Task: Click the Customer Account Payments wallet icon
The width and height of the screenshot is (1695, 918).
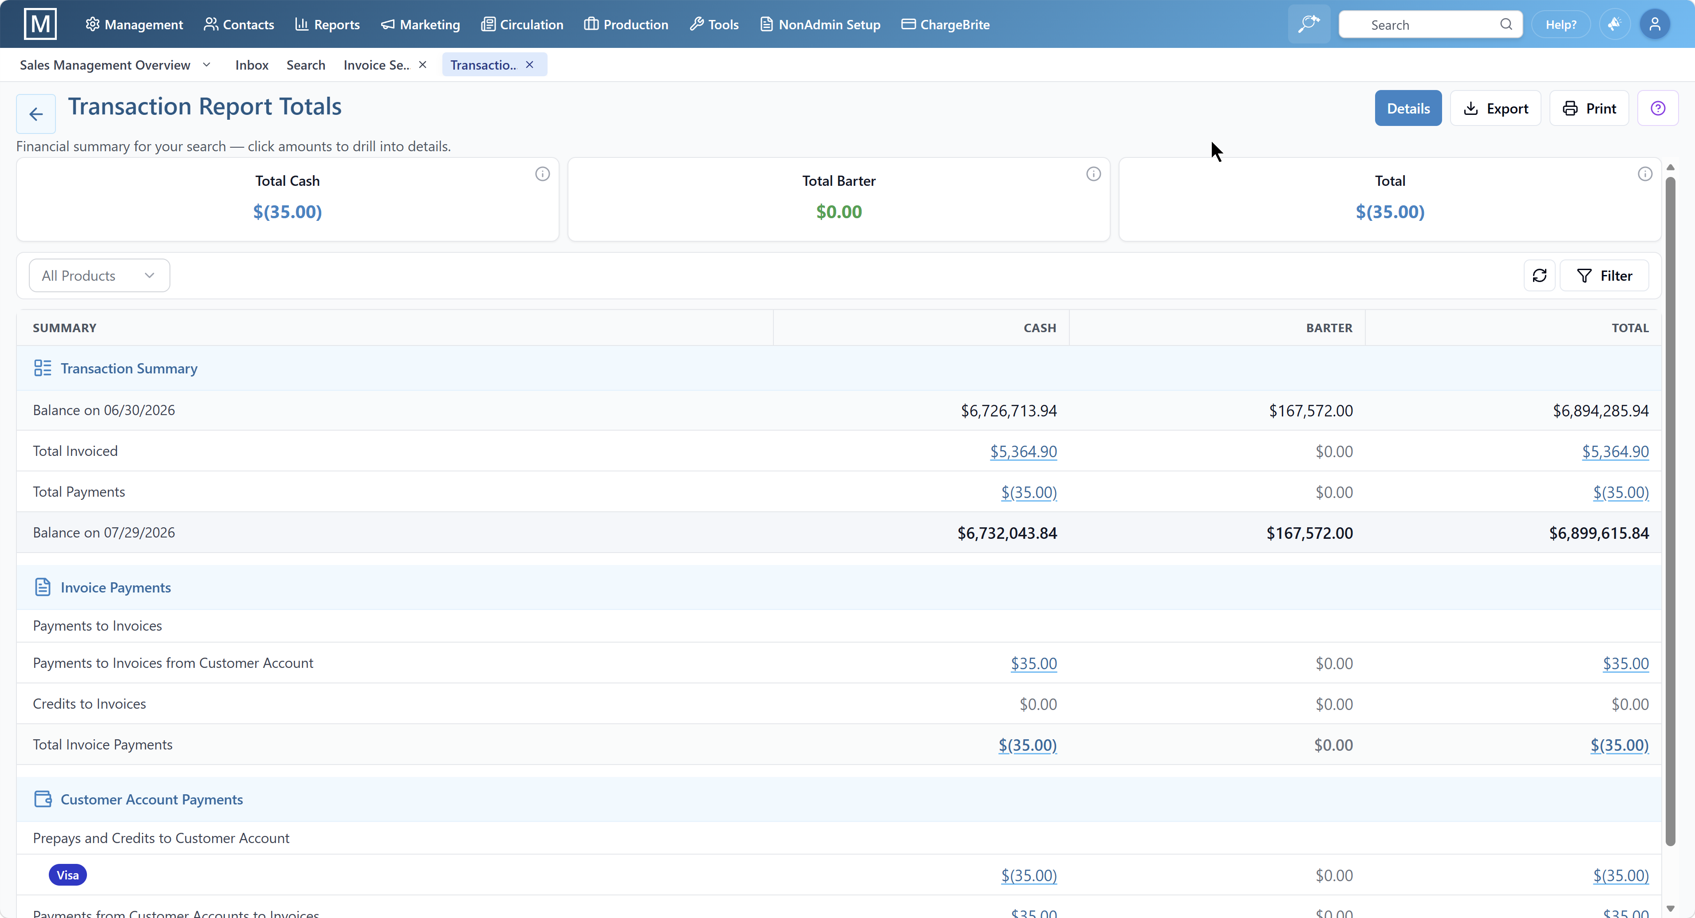Action: pyautogui.click(x=43, y=799)
